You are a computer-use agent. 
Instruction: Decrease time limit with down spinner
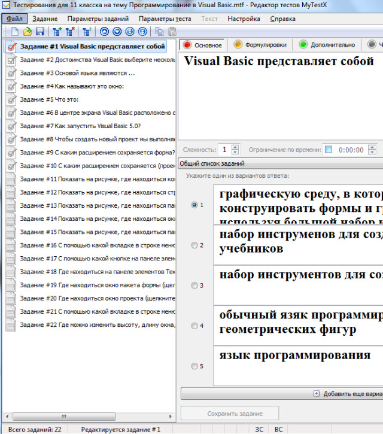tap(372, 152)
